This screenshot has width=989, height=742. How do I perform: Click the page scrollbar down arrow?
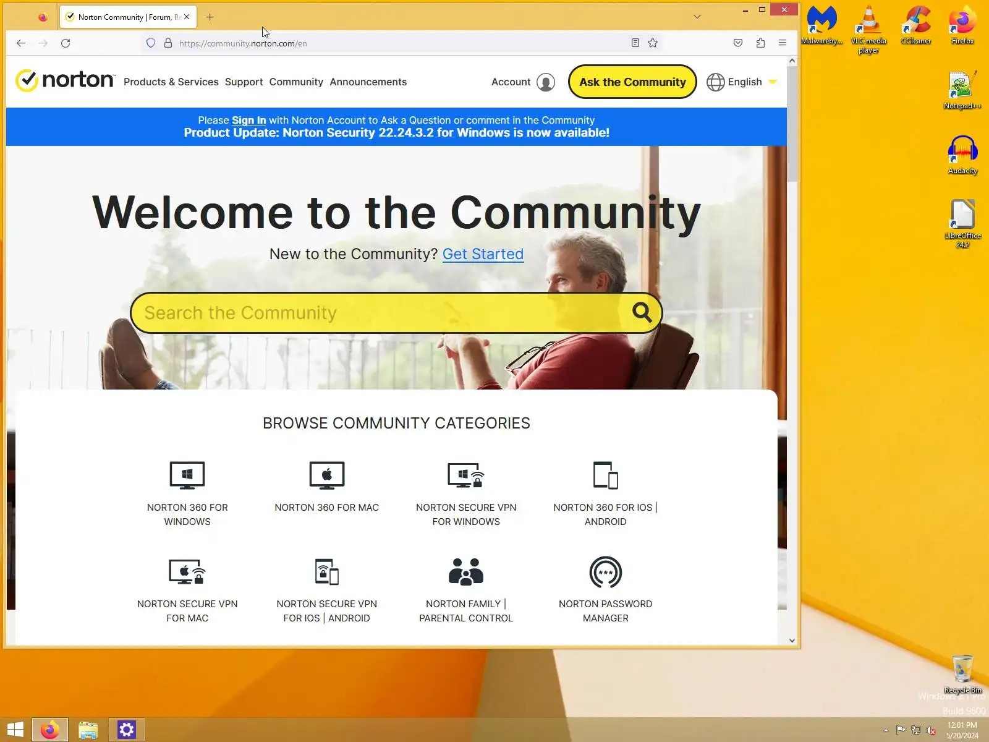point(792,641)
